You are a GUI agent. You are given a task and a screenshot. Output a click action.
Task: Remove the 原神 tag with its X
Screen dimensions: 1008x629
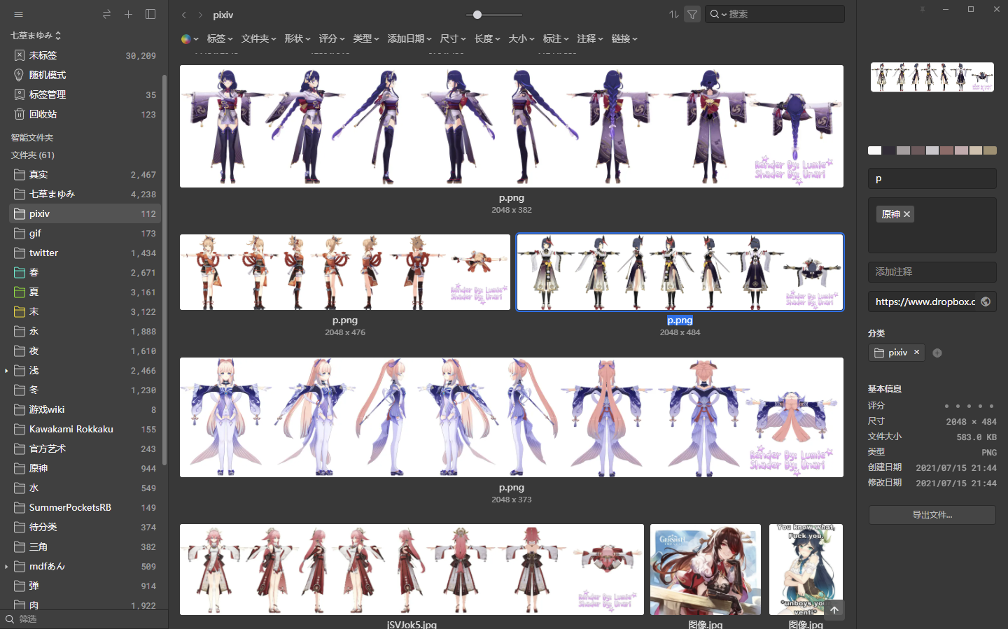pyautogui.click(x=906, y=214)
